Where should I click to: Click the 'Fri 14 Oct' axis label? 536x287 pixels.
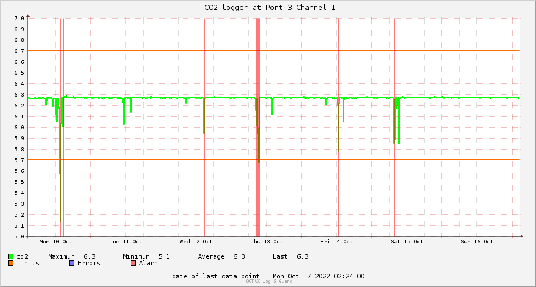click(337, 242)
